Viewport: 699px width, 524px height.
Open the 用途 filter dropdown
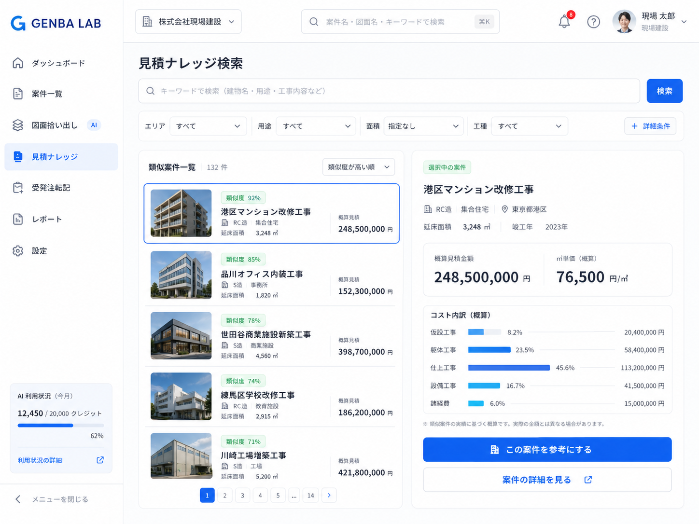[x=316, y=126]
